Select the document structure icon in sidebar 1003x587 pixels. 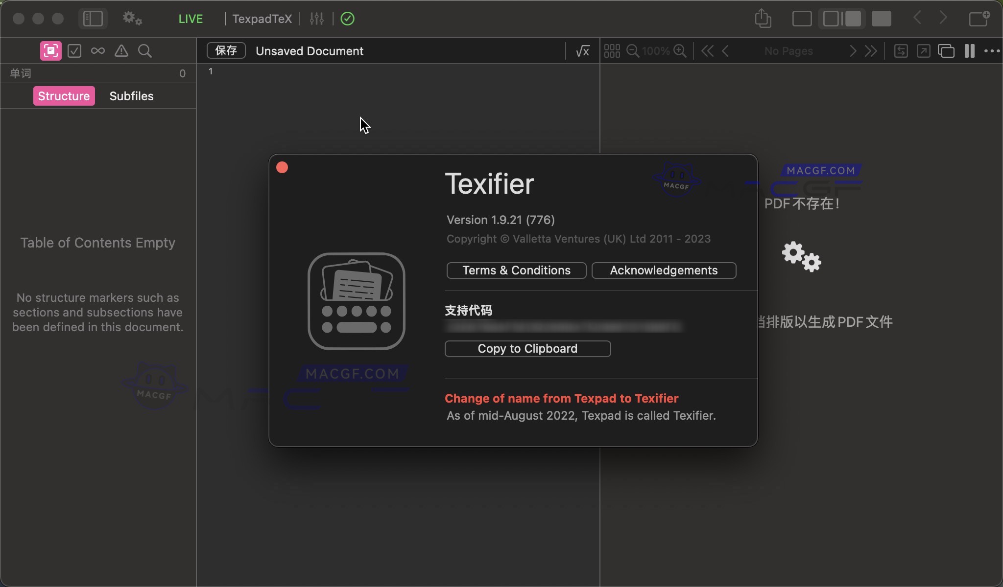(50, 51)
